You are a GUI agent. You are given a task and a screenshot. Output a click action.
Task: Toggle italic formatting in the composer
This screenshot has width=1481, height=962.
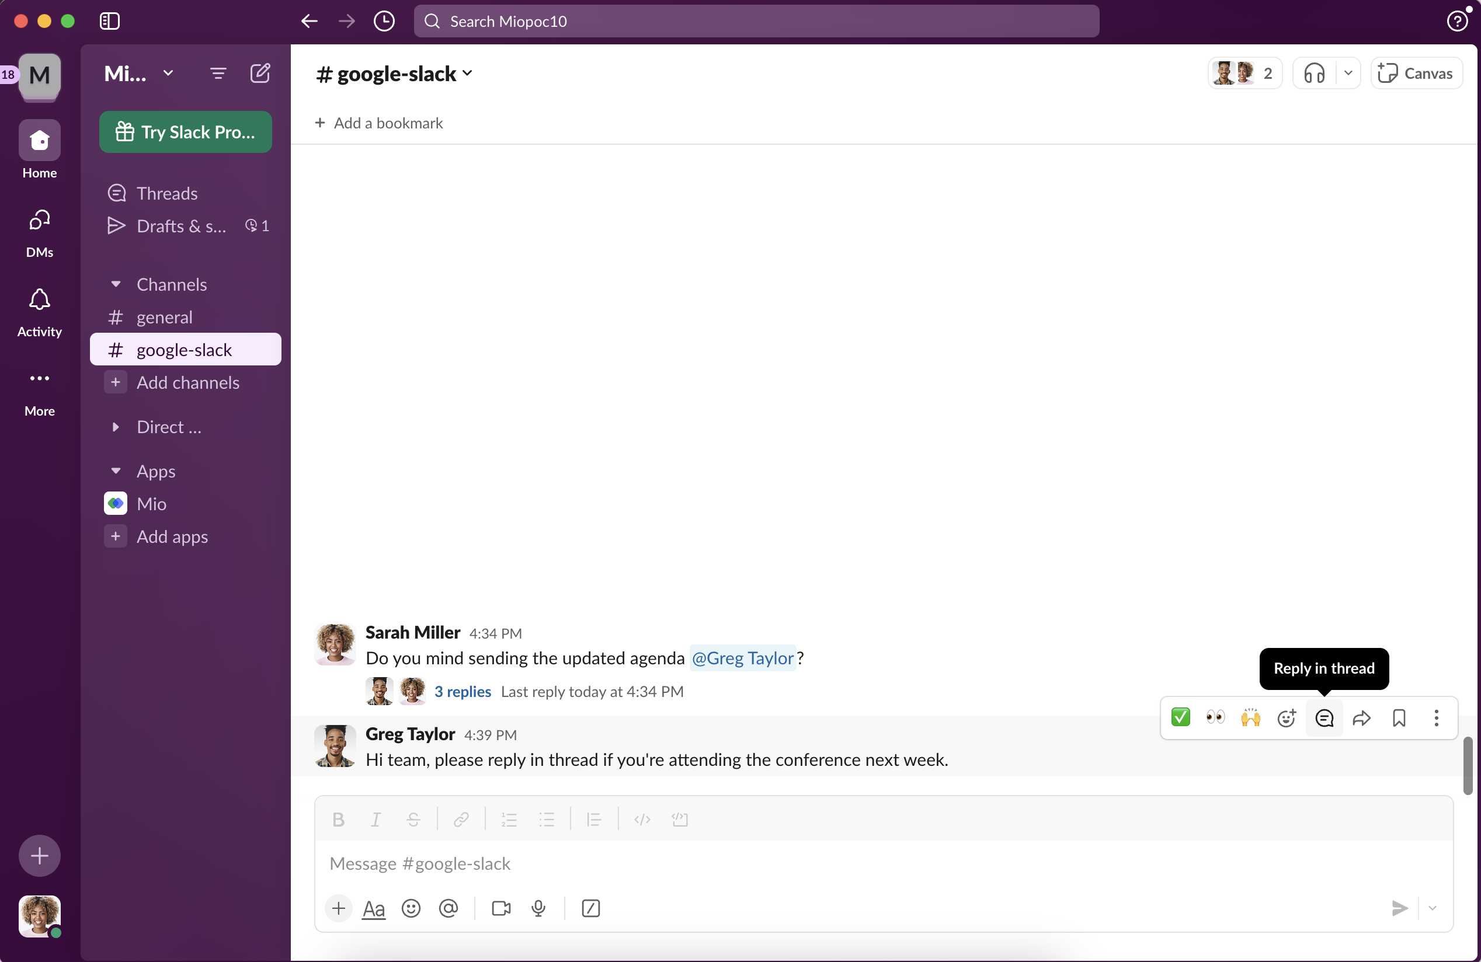(376, 820)
